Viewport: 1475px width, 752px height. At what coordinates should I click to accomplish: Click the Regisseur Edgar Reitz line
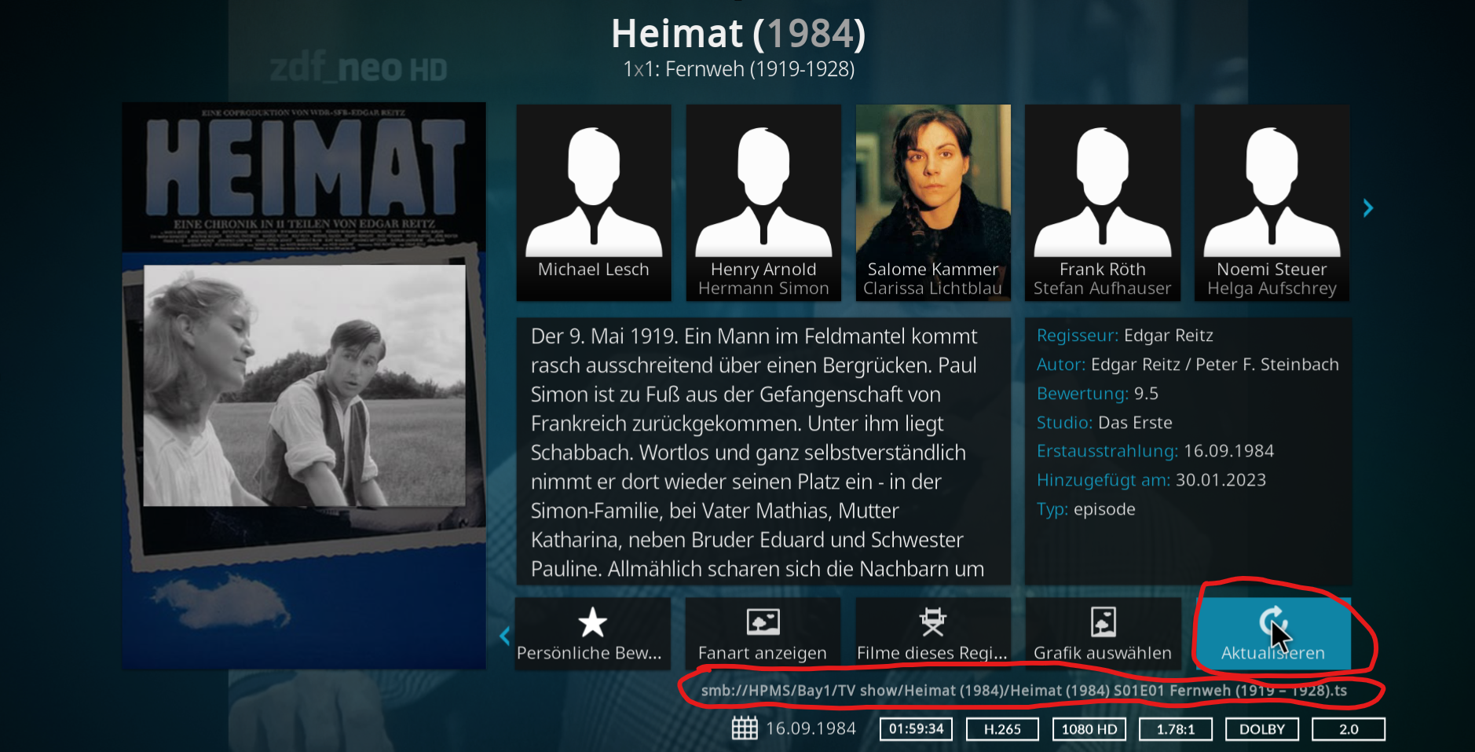point(1125,336)
